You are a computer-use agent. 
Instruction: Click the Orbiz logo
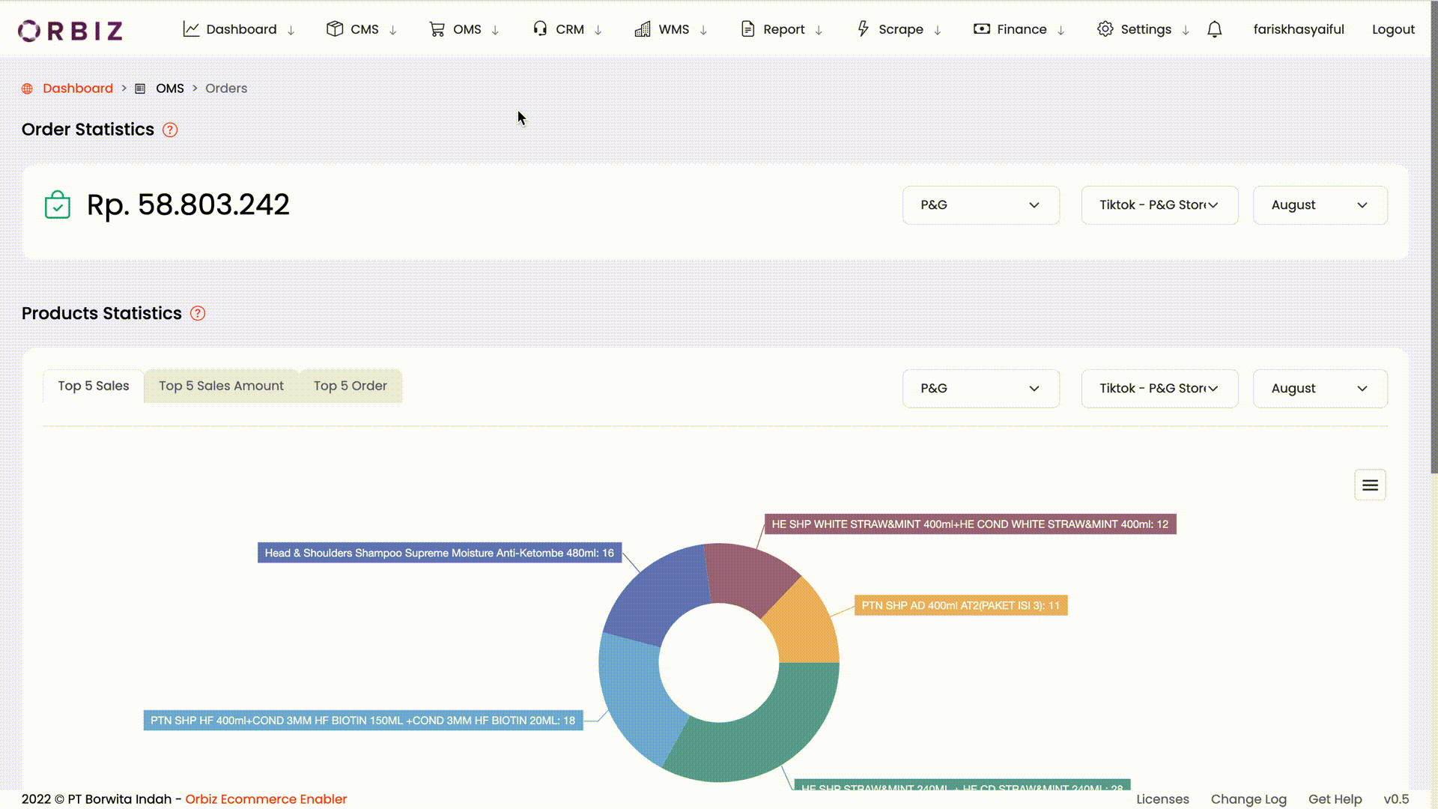coord(70,30)
